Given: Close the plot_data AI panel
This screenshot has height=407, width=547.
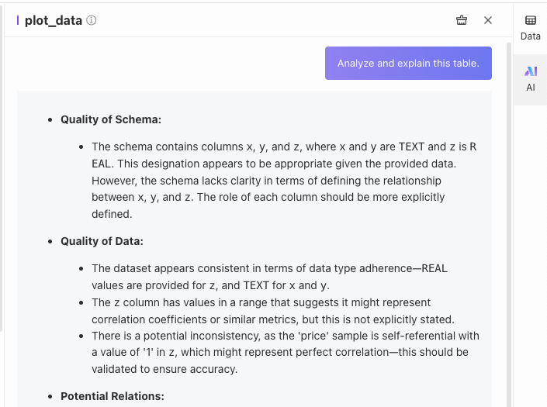Looking at the screenshot, I should tap(488, 20).
